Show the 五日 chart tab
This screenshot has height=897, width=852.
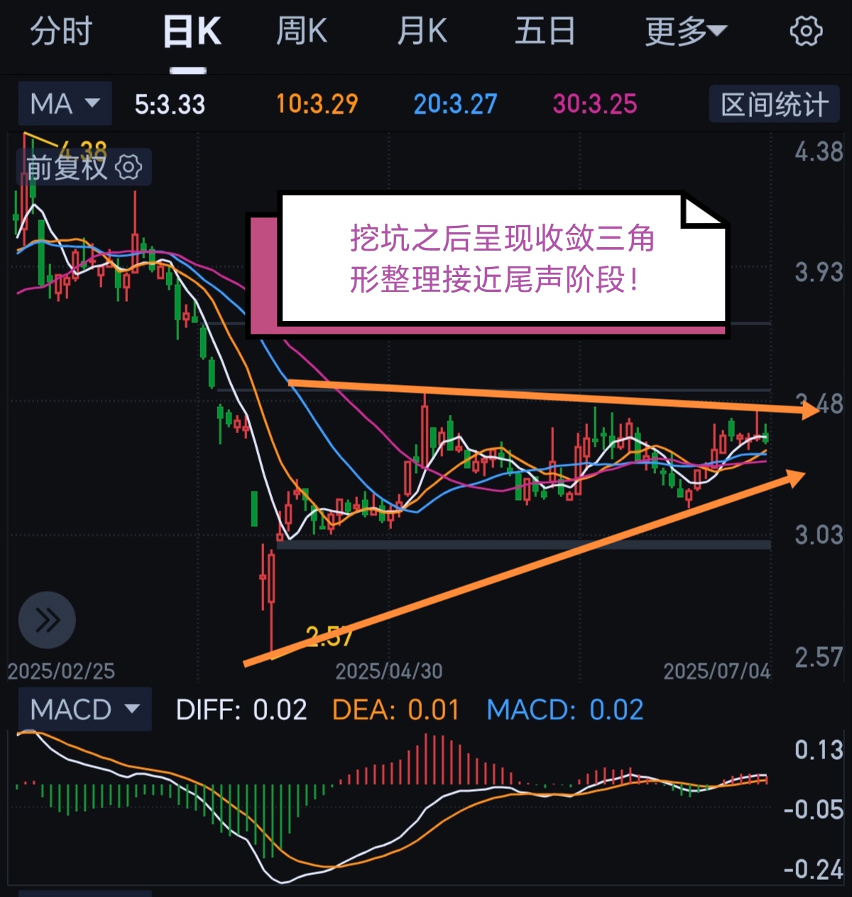coord(545,32)
